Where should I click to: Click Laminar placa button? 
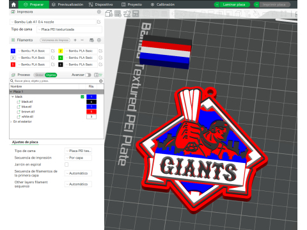tap(234, 4)
